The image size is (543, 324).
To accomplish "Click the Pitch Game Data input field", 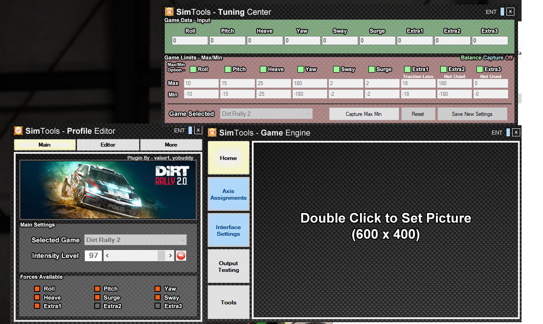I will (x=227, y=41).
